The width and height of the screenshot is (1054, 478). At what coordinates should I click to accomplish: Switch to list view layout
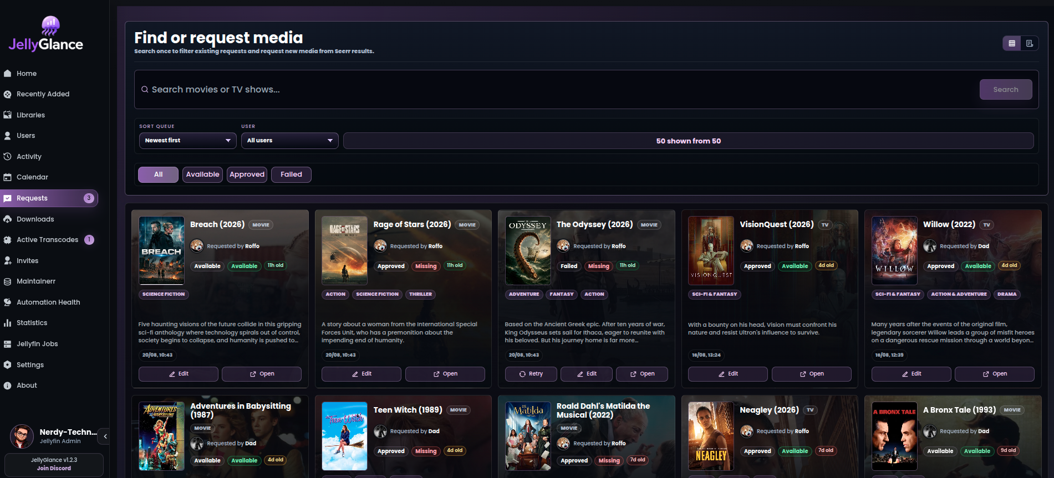point(1030,43)
